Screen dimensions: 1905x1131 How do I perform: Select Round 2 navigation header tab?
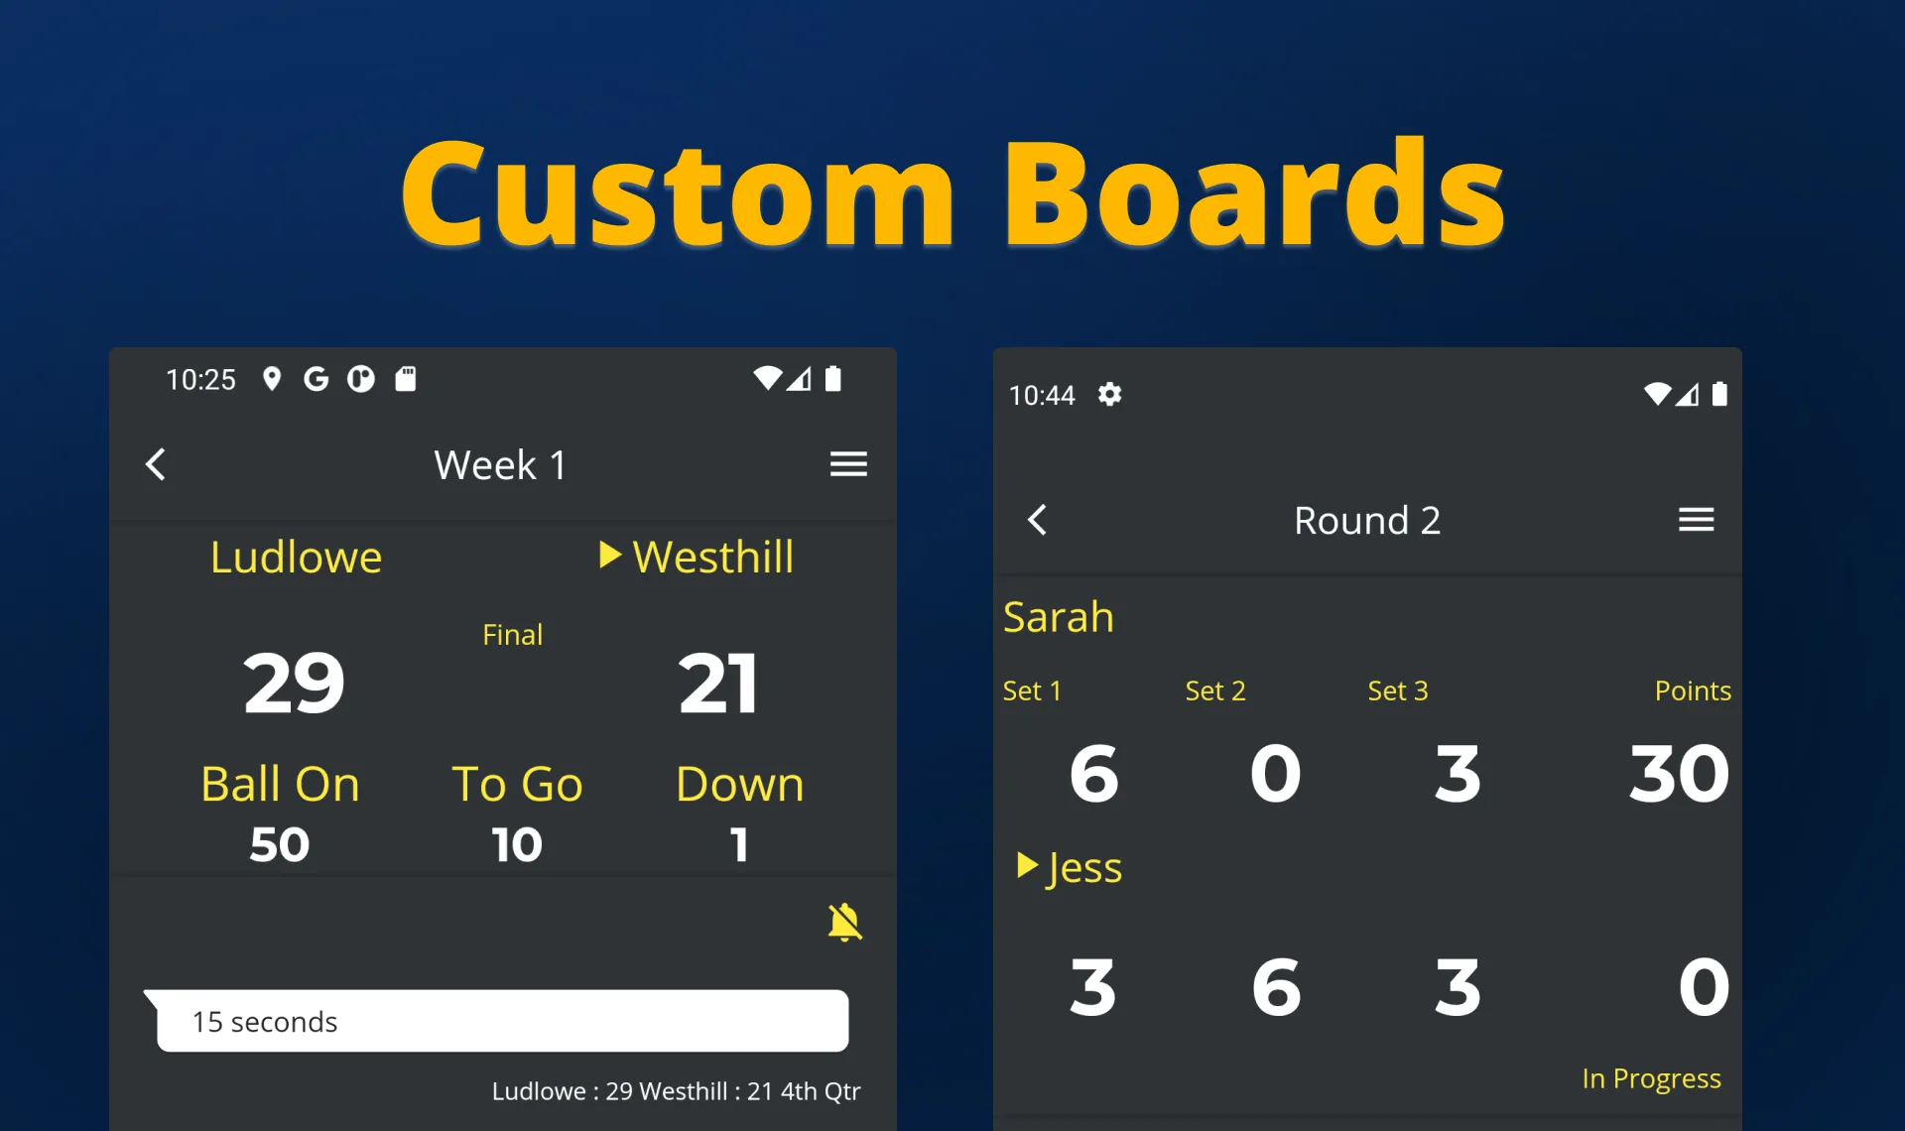tap(1366, 518)
